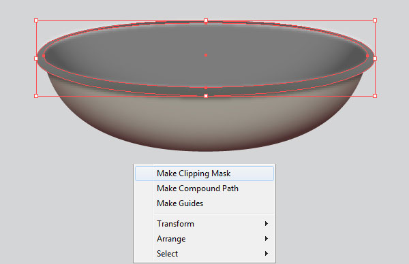Click the red center point of ellipse
Screen dimensions: 409x264
pos(206,55)
